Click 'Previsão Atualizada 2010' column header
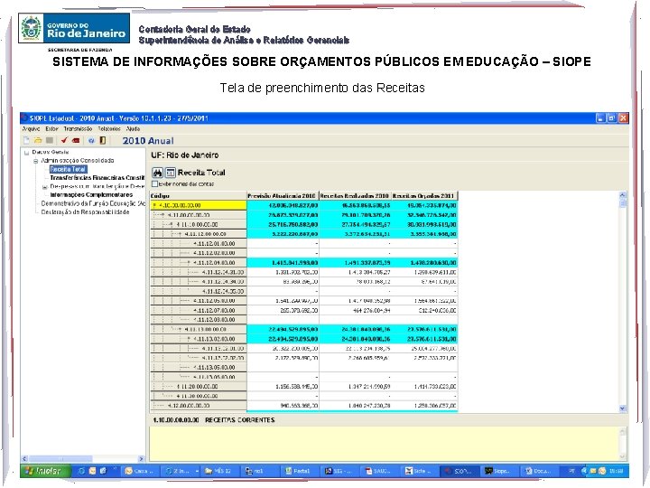Viewport: 650px width, 488px height. pyautogui.click(x=283, y=196)
